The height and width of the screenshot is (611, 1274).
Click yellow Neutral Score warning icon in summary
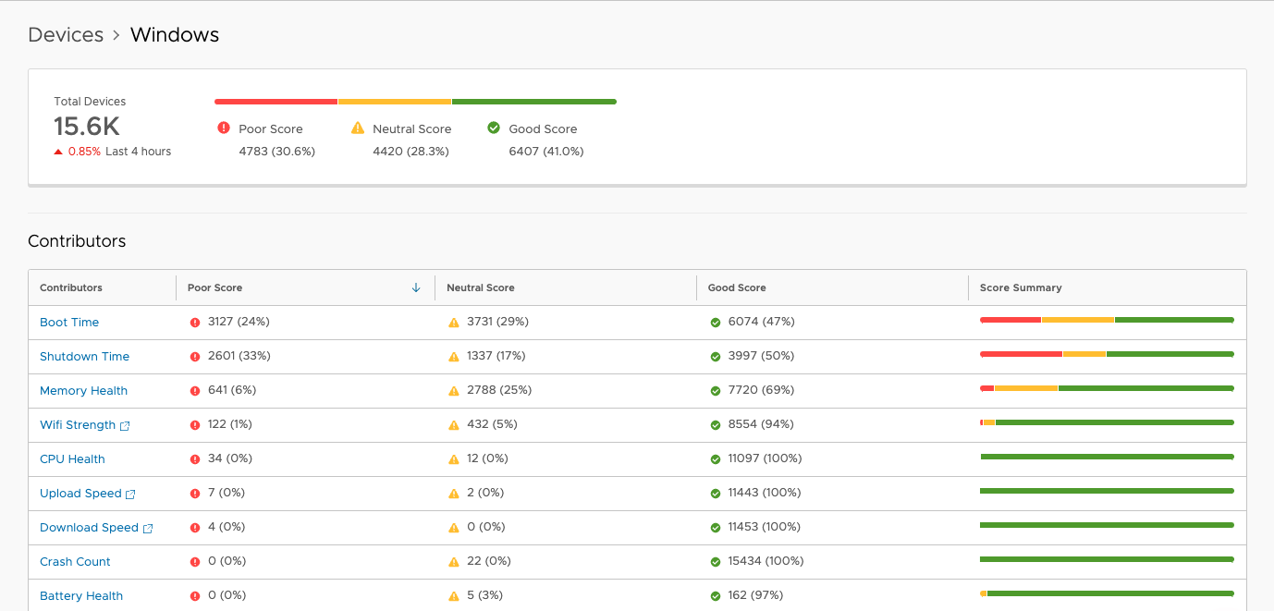point(358,128)
